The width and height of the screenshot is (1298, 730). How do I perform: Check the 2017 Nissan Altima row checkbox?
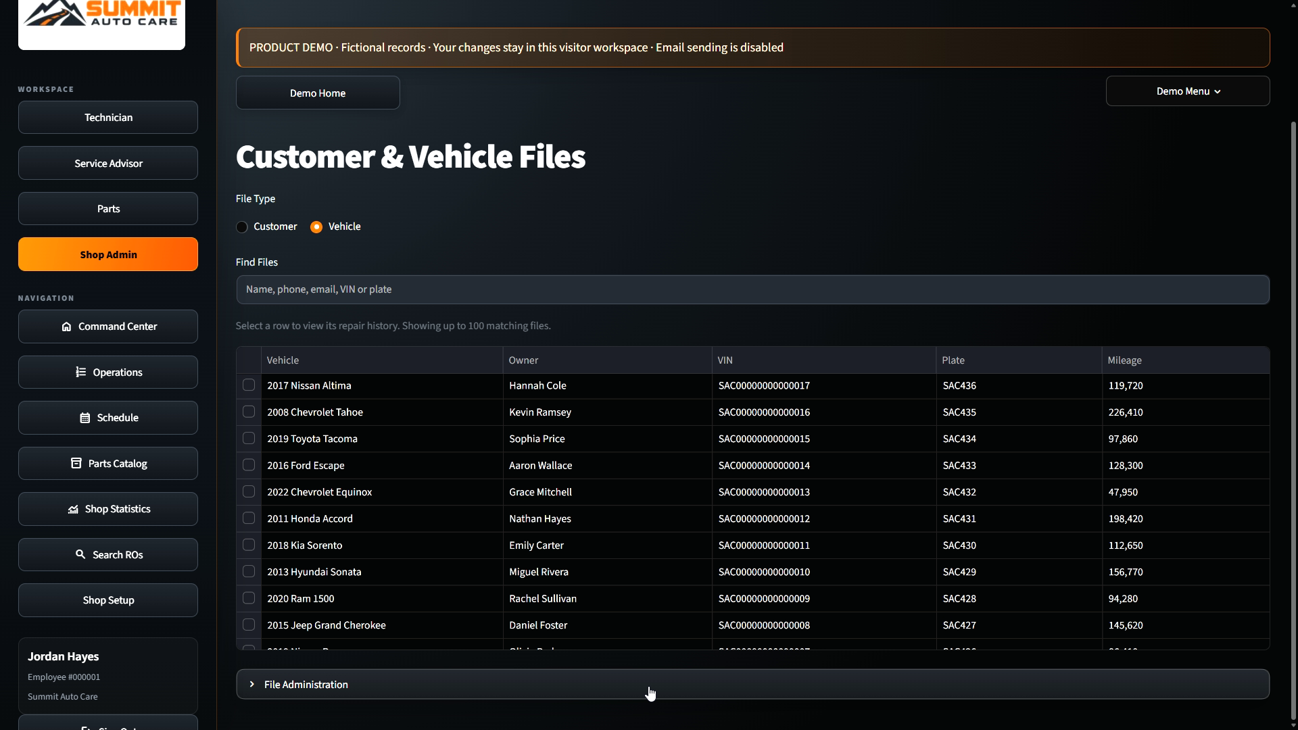[x=249, y=385]
